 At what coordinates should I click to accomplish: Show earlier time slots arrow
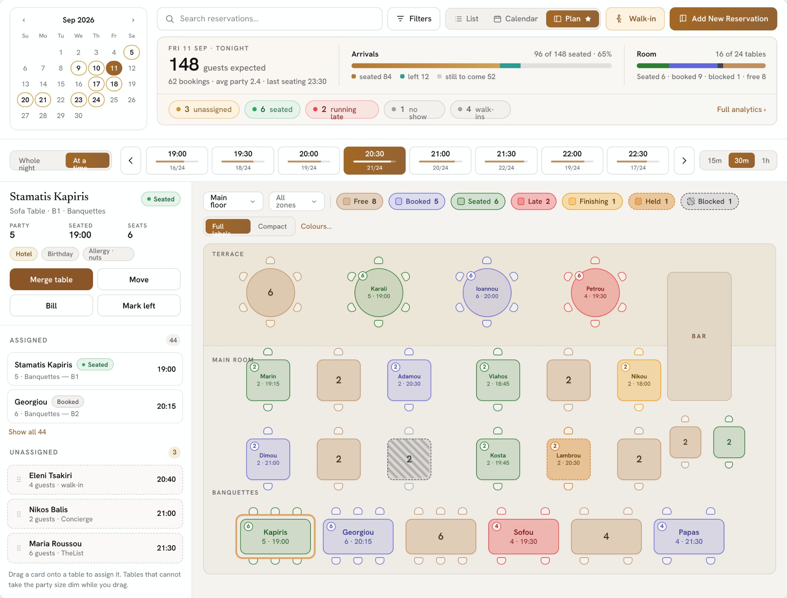pos(131,161)
